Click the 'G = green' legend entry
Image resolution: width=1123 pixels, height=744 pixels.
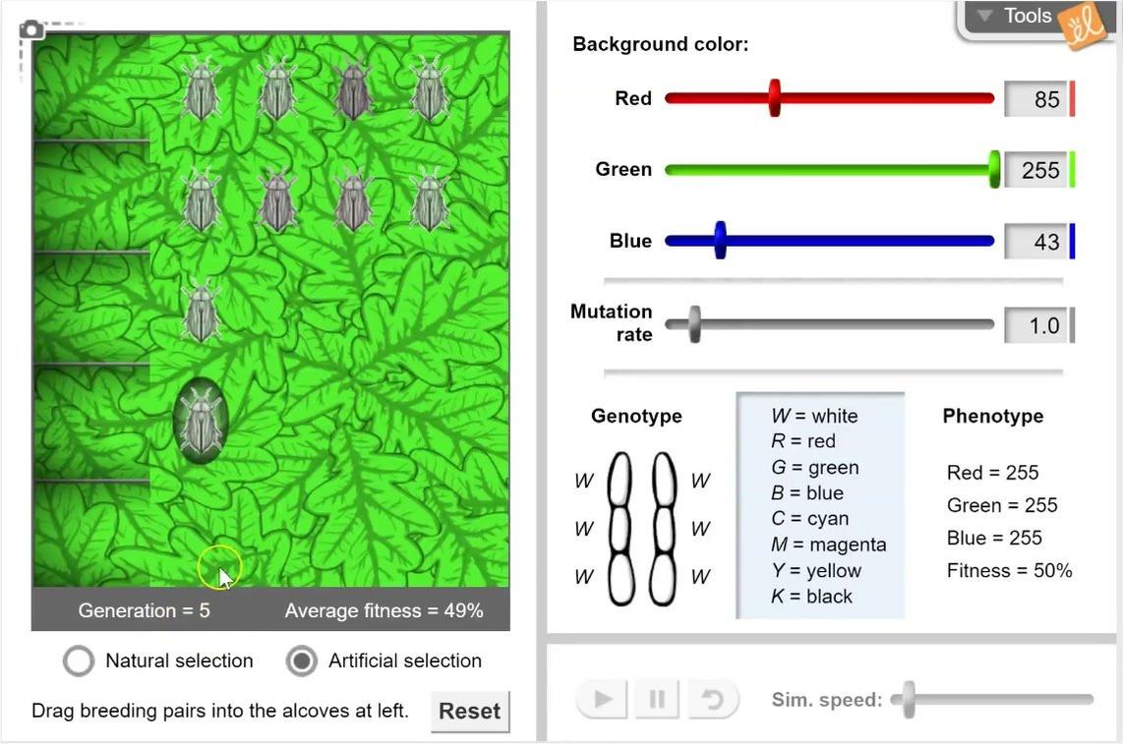(x=815, y=468)
